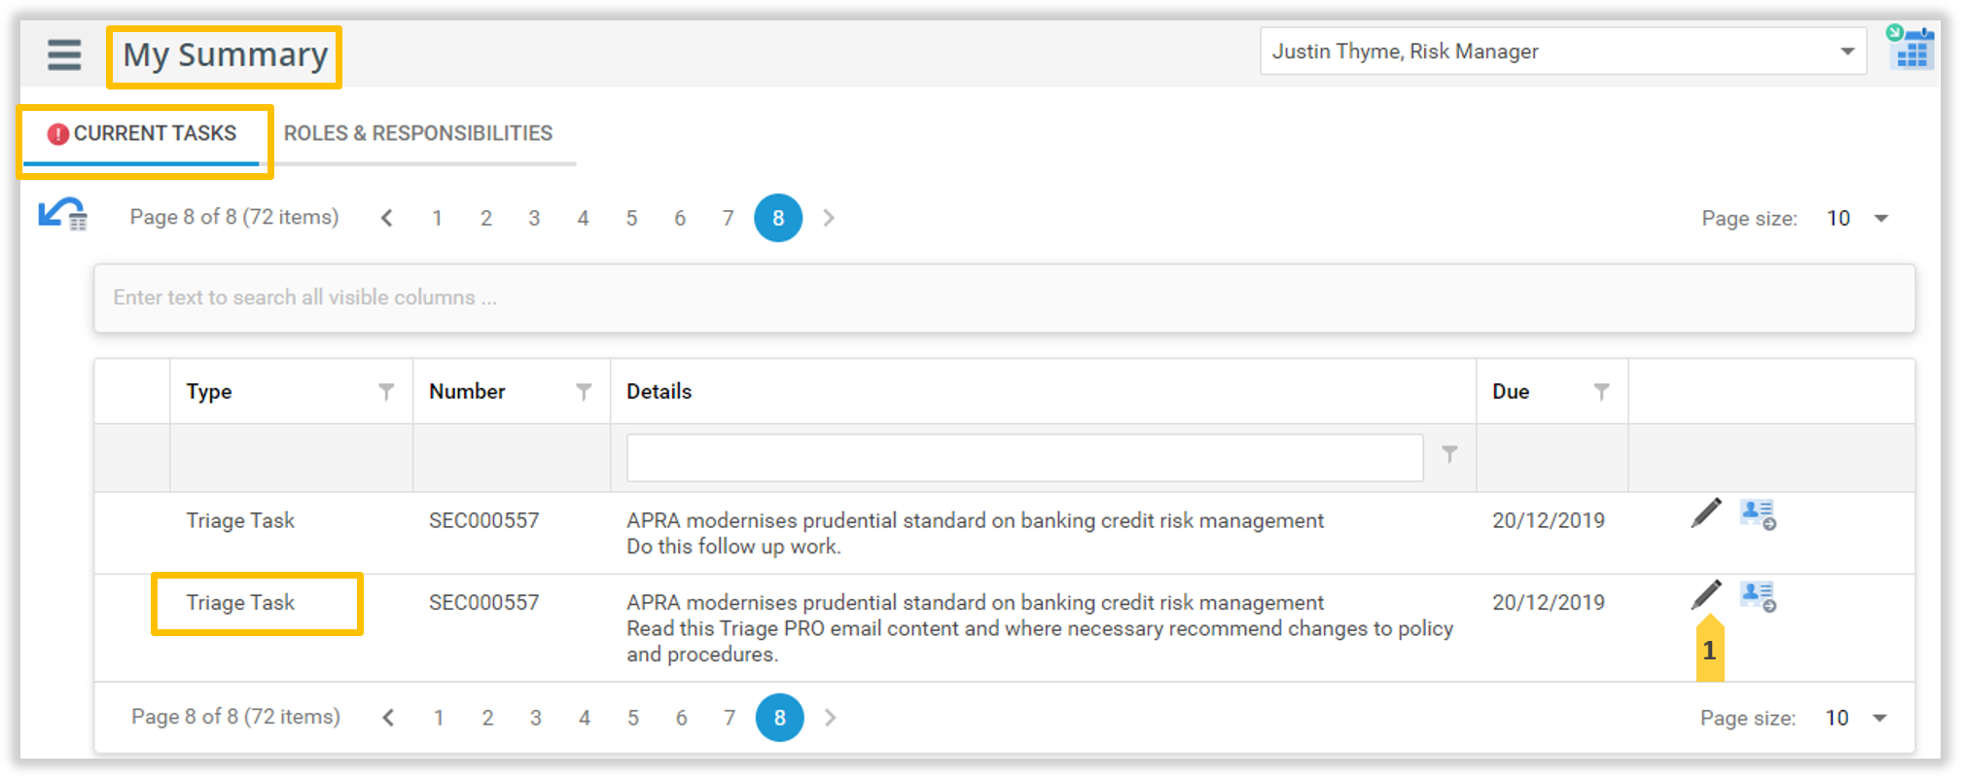This screenshot has height=779, width=1961.
Task: Click the search all visible columns field
Action: (x=1004, y=298)
